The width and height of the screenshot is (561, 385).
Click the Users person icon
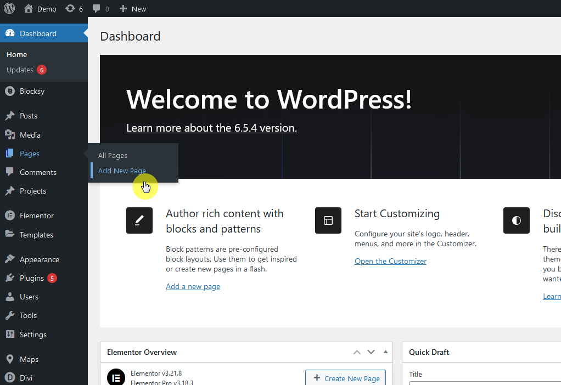click(x=10, y=297)
